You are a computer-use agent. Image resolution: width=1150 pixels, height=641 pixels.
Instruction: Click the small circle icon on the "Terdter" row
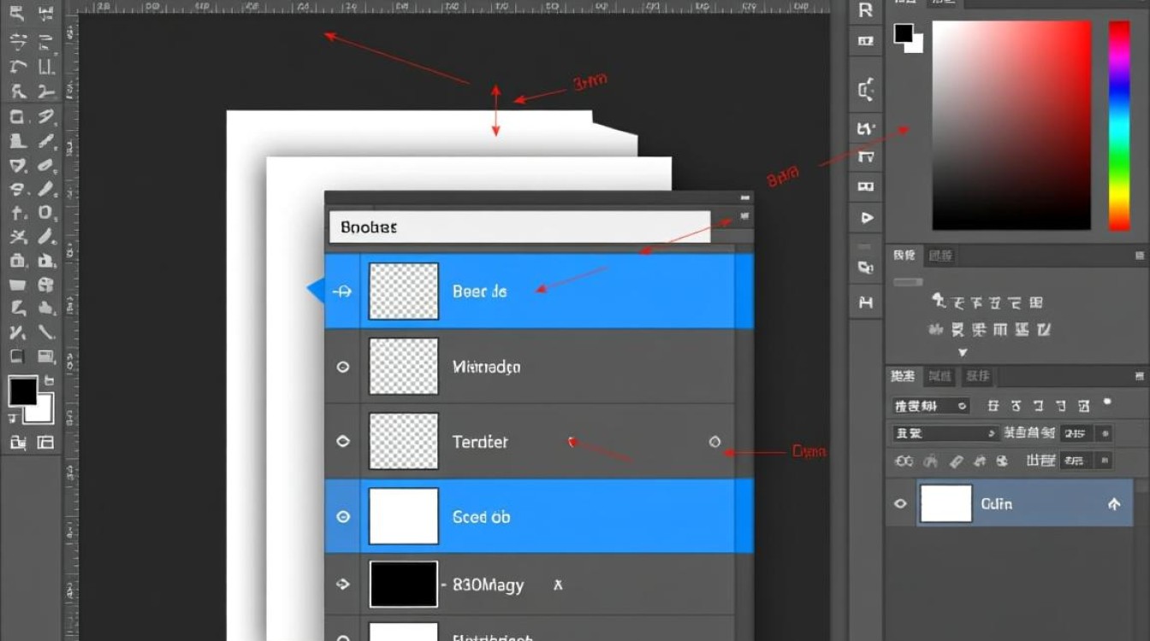point(714,442)
